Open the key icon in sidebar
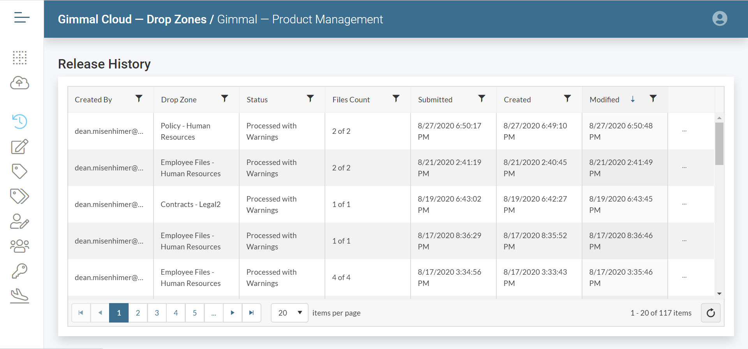Viewport: 748px width, 349px height. tap(19, 271)
